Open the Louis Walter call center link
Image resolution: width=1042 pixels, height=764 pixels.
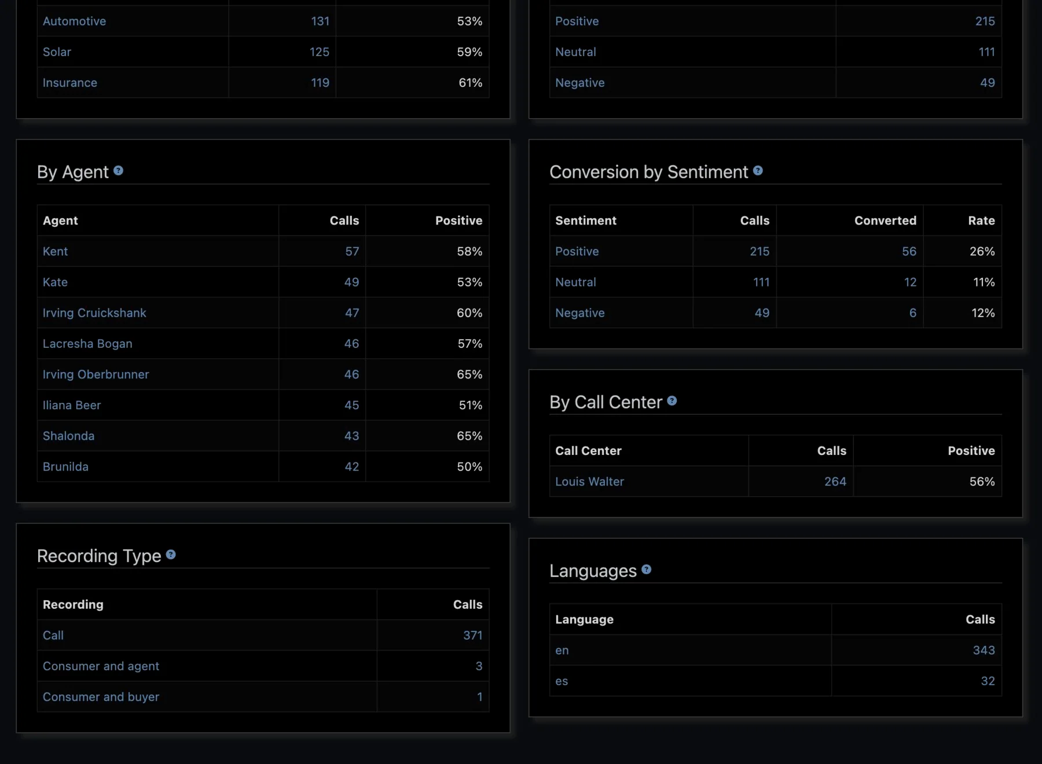589,481
